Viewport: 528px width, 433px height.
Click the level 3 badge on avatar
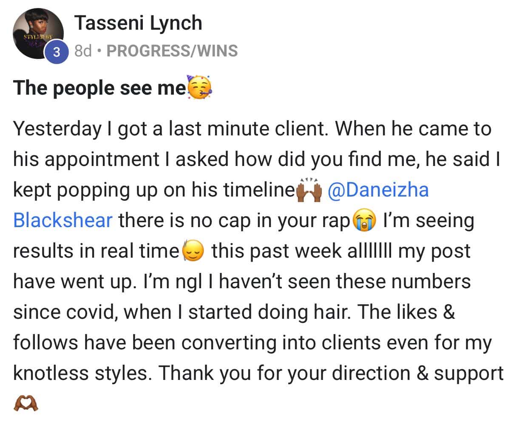click(x=57, y=53)
